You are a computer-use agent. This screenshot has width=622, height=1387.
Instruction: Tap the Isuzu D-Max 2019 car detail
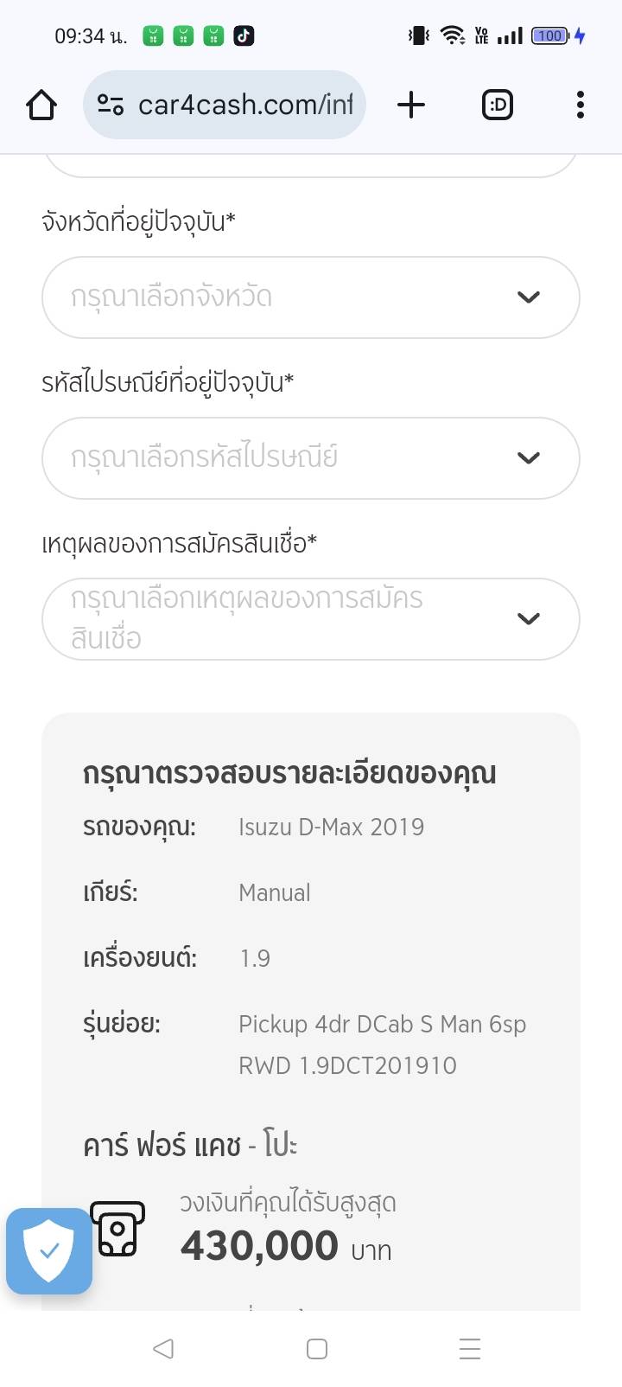pyautogui.click(x=331, y=828)
